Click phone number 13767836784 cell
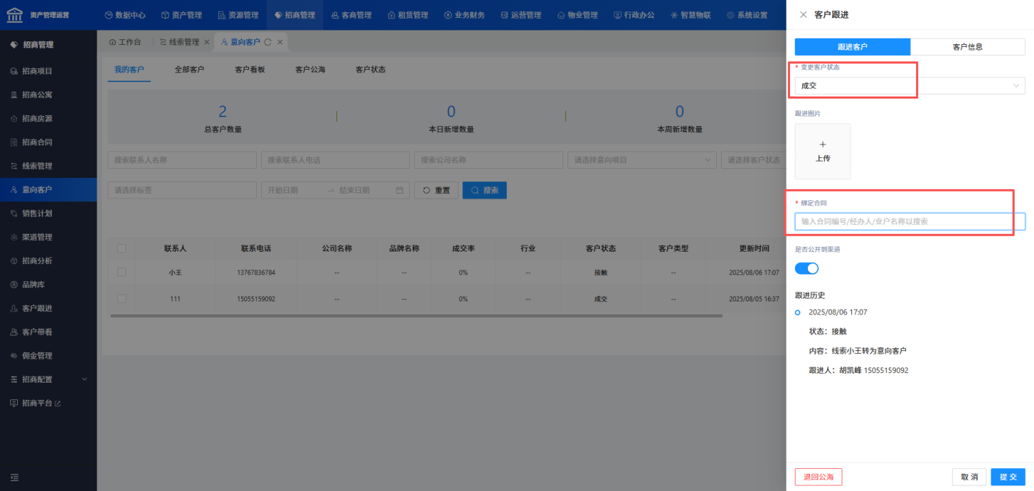 pyautogui.click(x=256, y=272)
